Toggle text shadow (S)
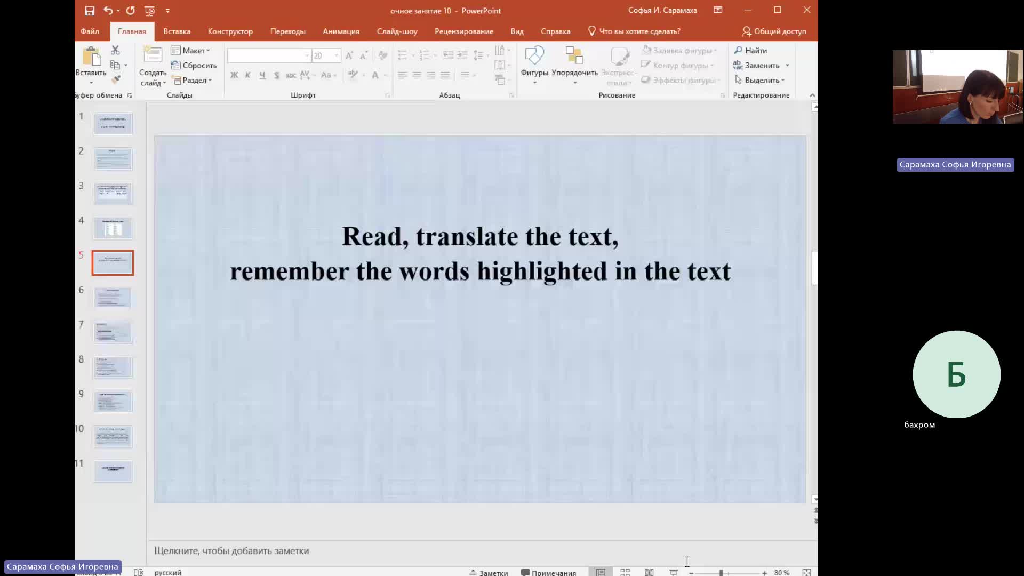 pos(277,75)
